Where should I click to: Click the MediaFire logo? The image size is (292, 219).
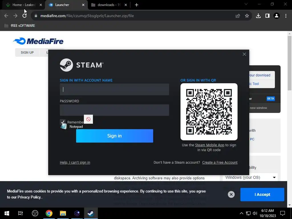click(38, 41)
